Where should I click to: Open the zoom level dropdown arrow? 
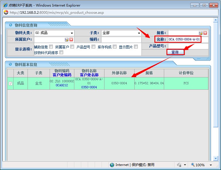pyautogui.click(x=211, y=165)
